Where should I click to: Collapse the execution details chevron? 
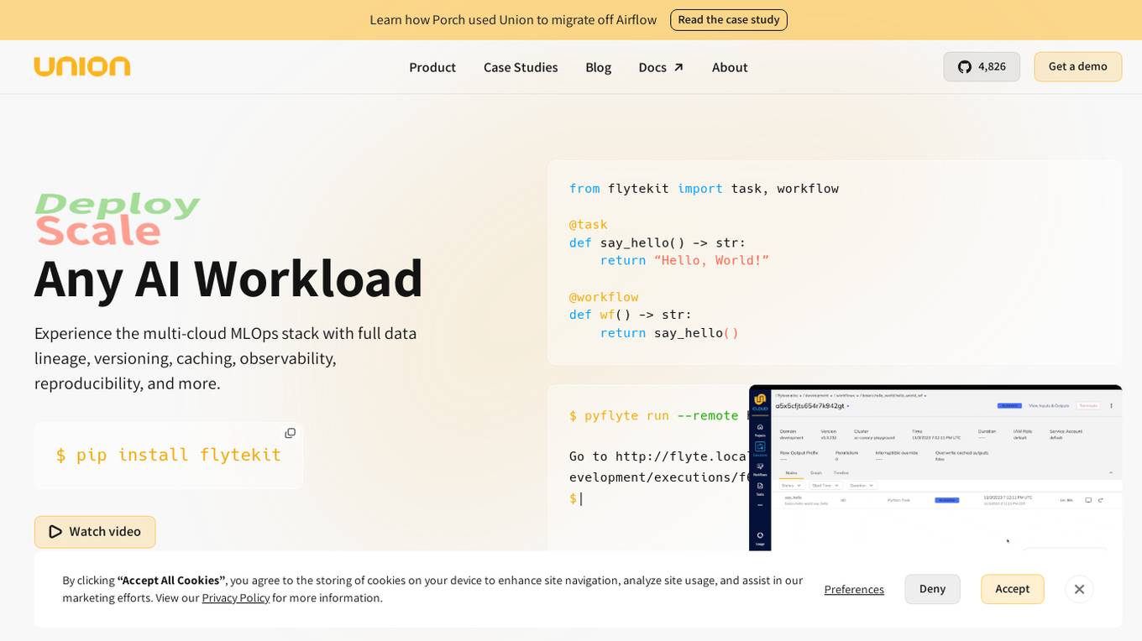[1111, 472]
